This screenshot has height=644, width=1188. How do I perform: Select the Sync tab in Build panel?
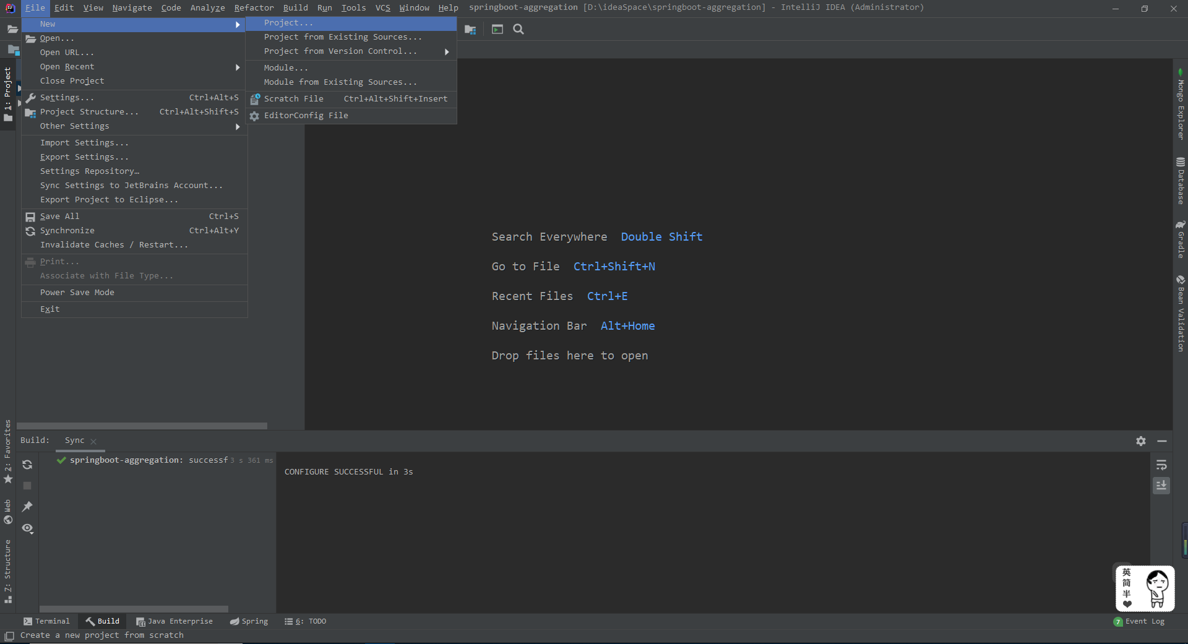(75, 440)
